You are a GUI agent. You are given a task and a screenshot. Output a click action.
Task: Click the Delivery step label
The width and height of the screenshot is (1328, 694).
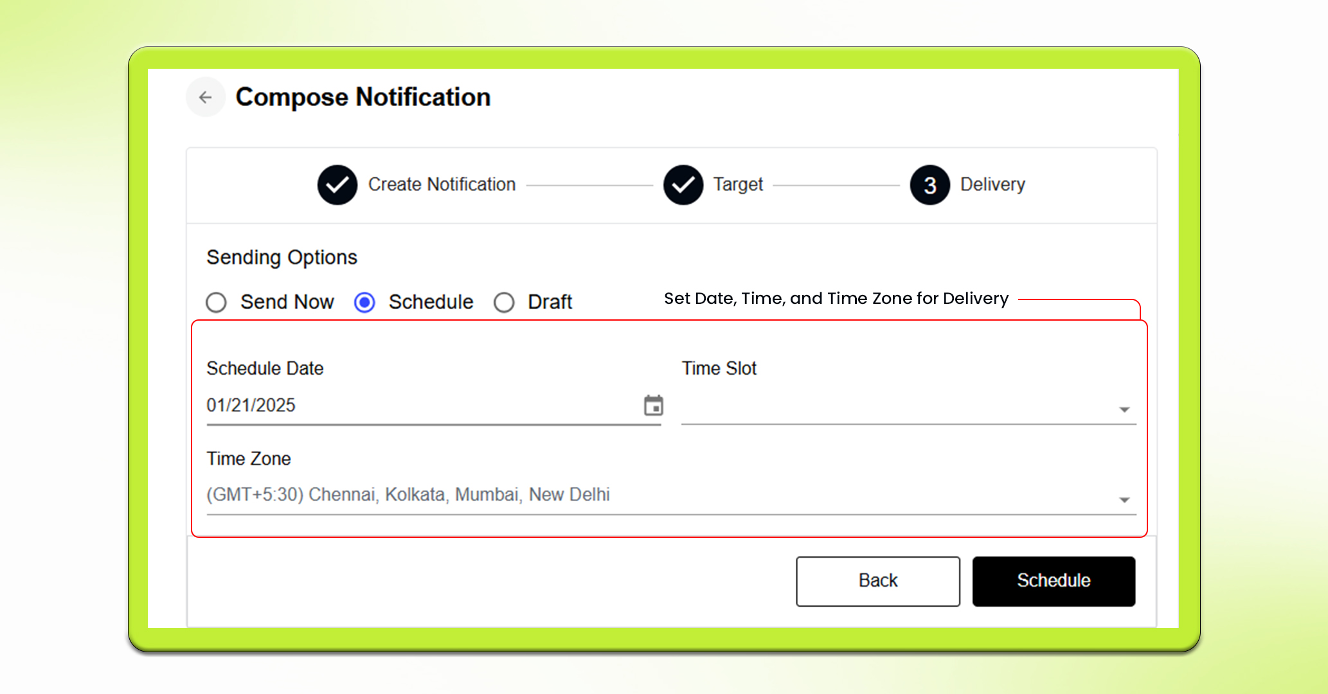tap(992, 184)
